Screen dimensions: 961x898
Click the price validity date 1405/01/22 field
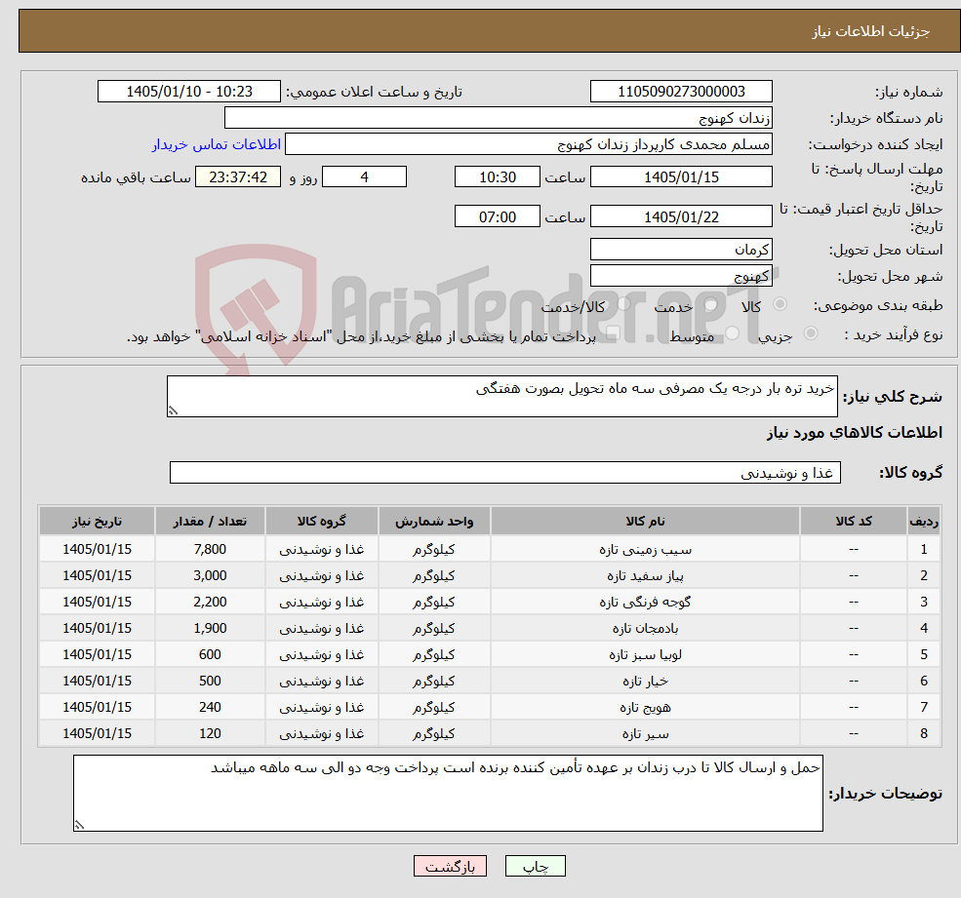coord(681,216)
